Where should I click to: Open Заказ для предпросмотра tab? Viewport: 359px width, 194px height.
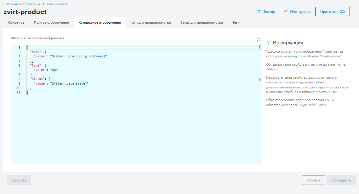point(202,22)
